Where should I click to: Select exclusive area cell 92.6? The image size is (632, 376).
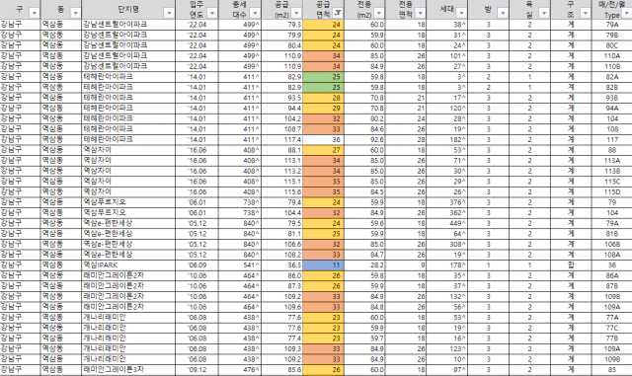364,140
